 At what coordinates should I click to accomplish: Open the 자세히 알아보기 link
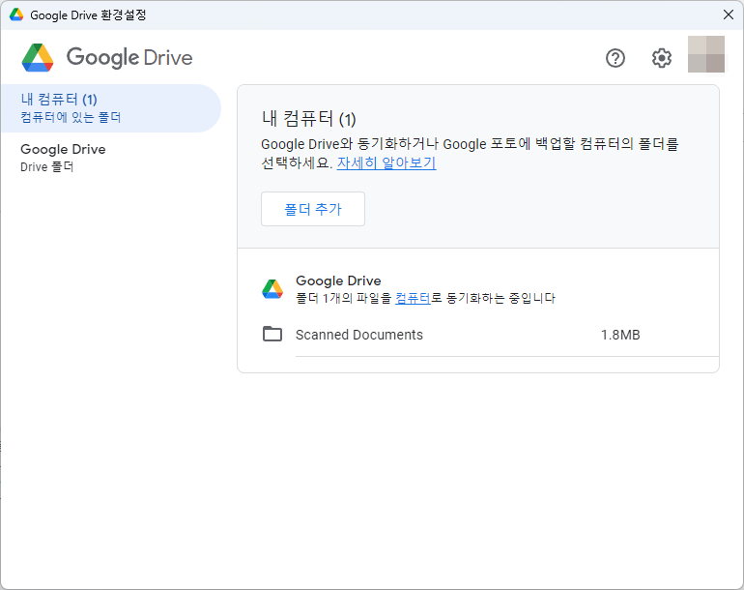click(x=386, y=163)
